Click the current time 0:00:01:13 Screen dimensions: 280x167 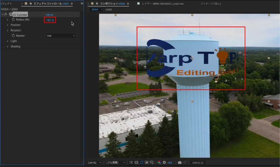(x=198, y=163)
